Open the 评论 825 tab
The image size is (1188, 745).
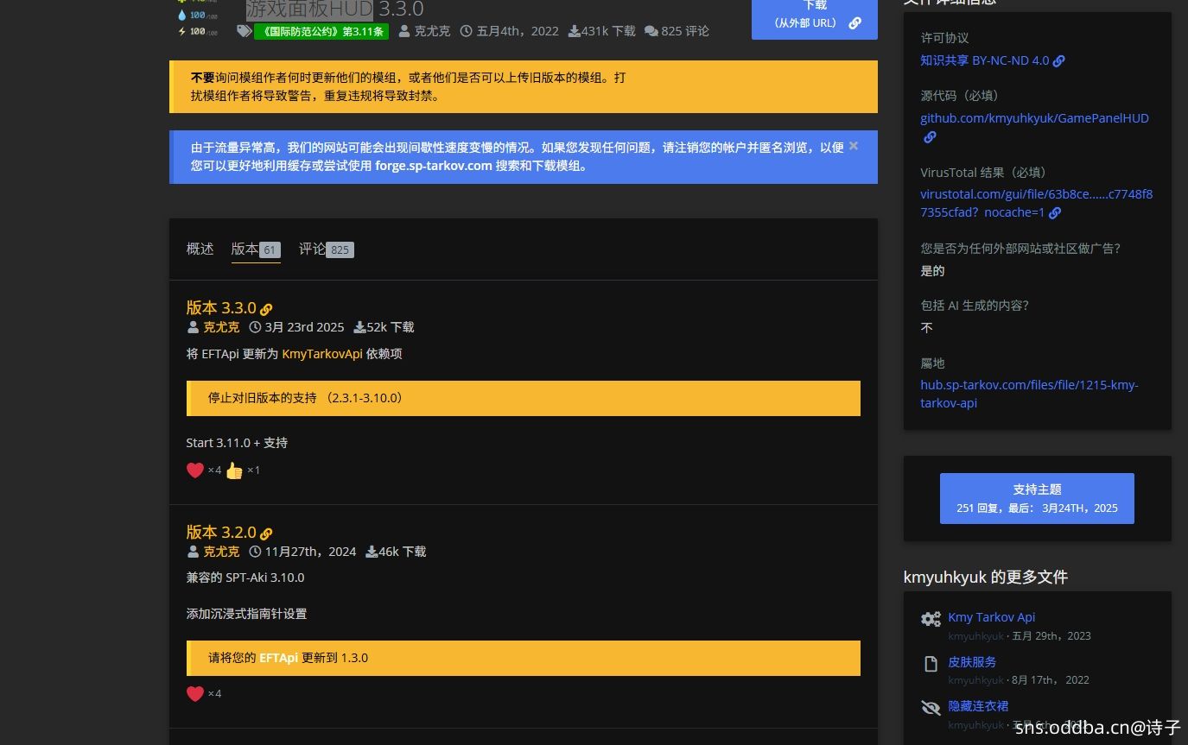pyautogui.click(x=327, y=249)
